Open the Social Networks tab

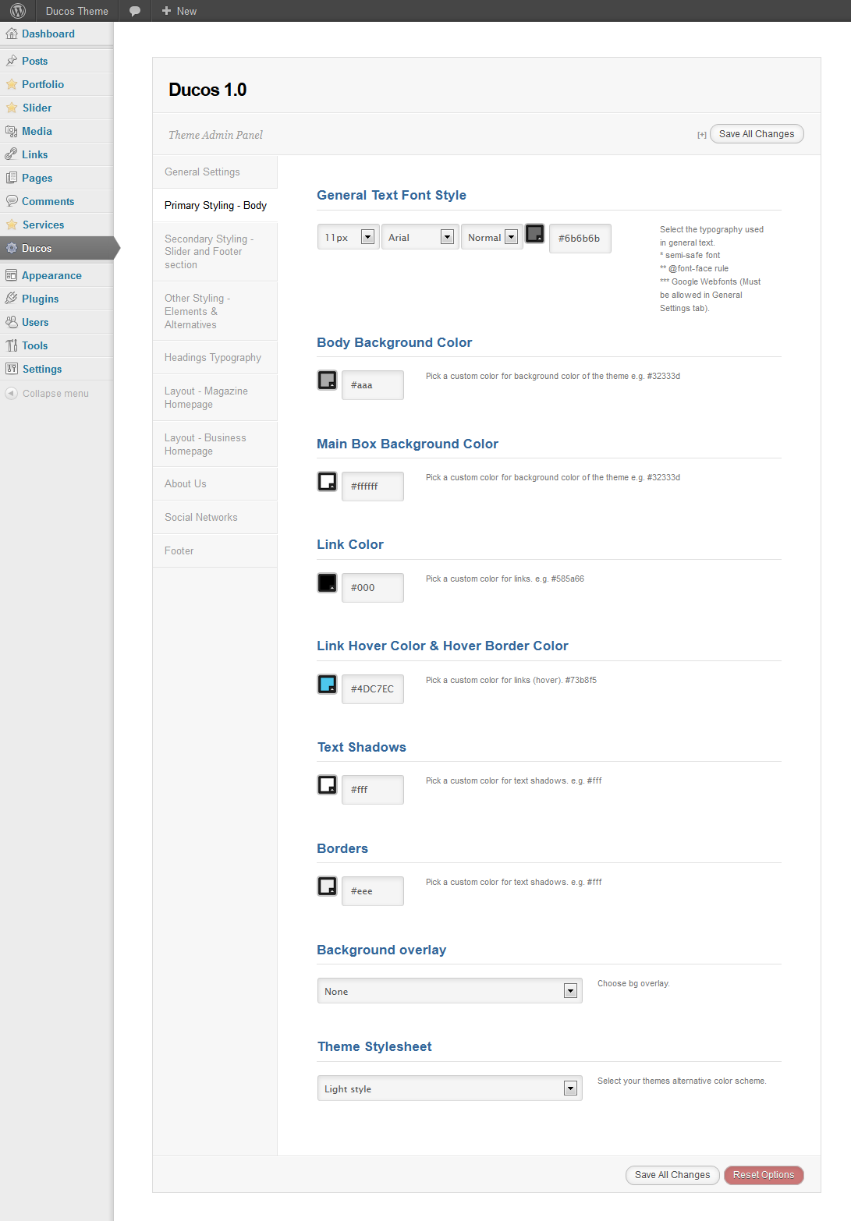click(x=201, y=517)
